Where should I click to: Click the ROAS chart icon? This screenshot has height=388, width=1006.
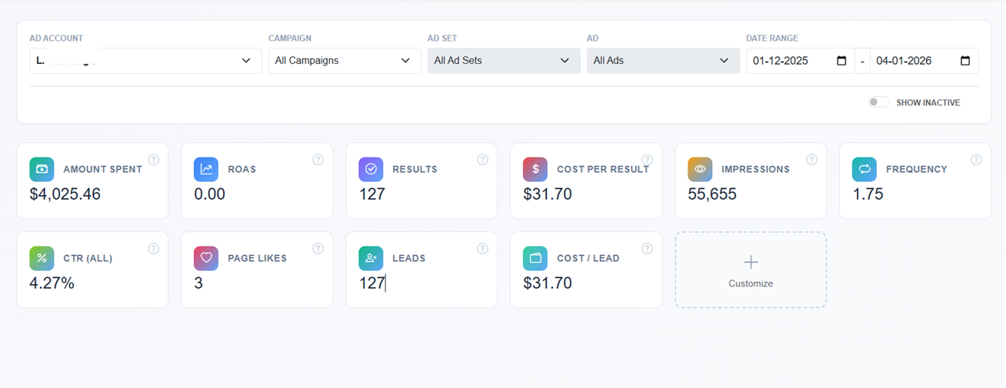pyautogui.click(x=206, y=169)
